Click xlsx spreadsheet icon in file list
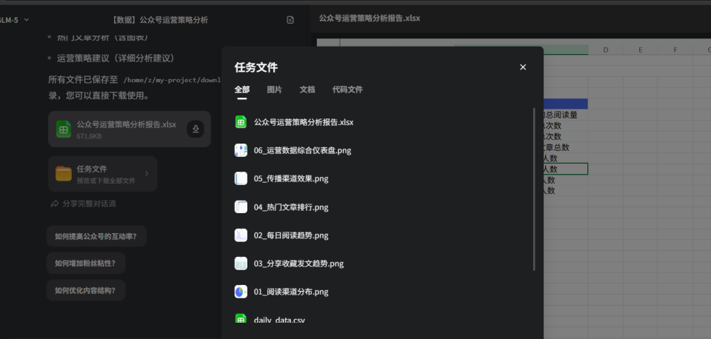The width and height of the screenshot is (711, 339). [x=241, y=122]
